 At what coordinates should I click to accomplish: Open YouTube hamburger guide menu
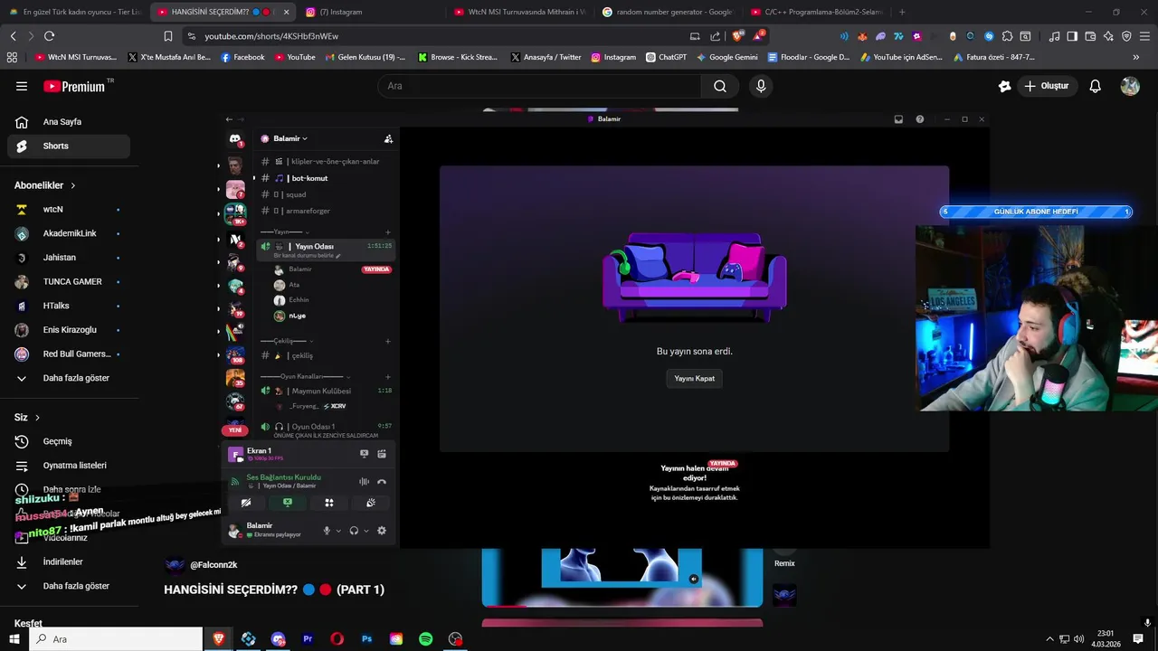(22, 86)
